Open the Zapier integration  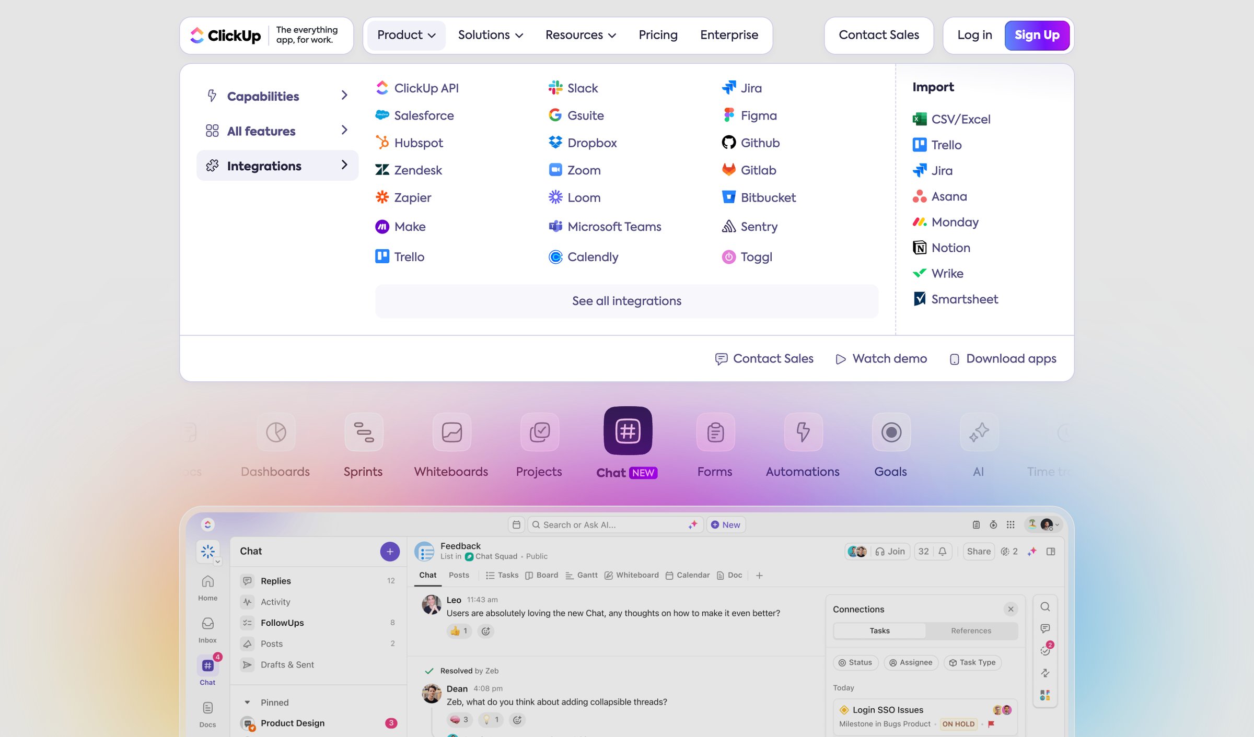pyautogui.click(x=403, y=197)
